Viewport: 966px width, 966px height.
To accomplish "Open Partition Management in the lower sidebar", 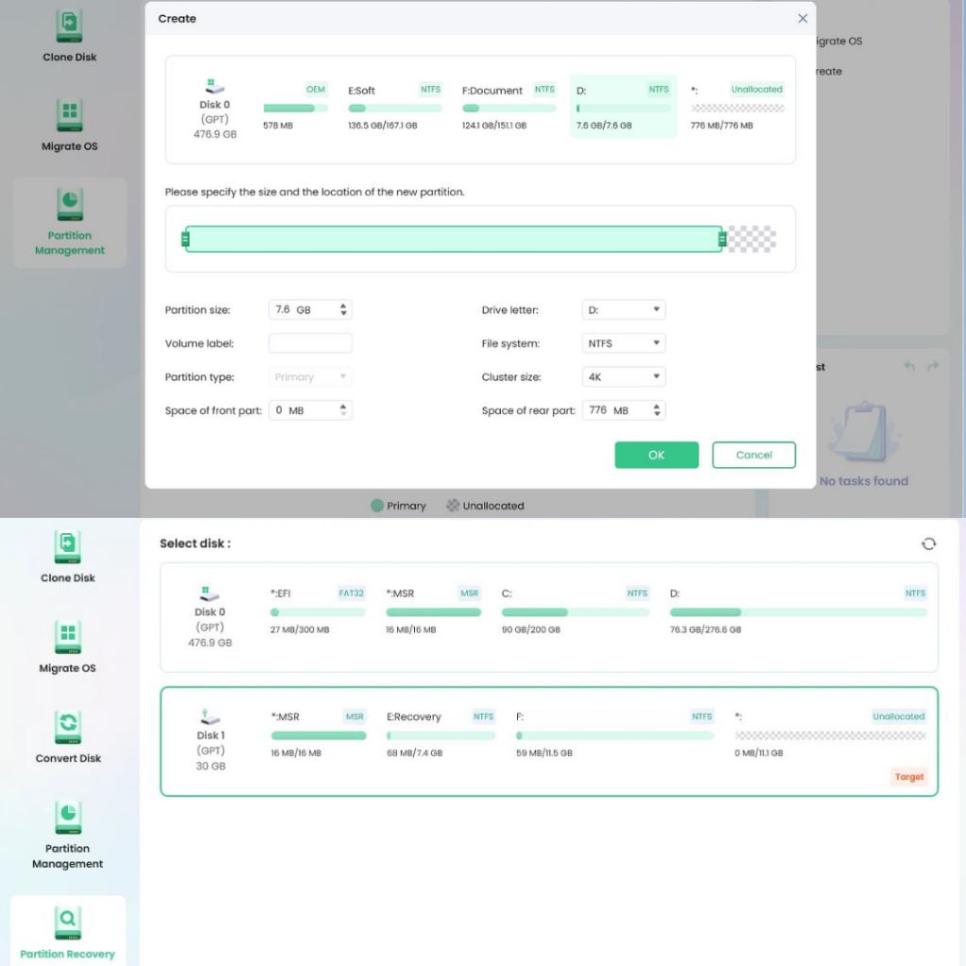I will pyautogui.click(x=68, y=818).
